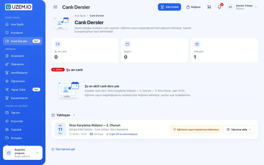Open the Mağaza store
The height and width of the screenshot is (165, 264).
pos(193,7)
